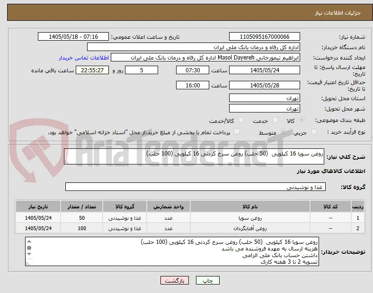This screenshot has width=373, height=293.
Task: Click the تعداد / مقدار column header
Action: coord(81,207)
